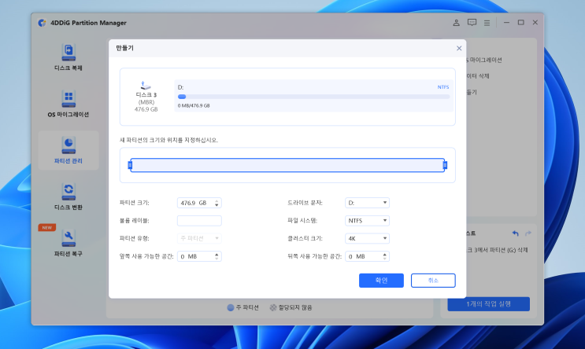Open OS Migration (OS 마이그레이션) in sidebar

(x=68, y=104)
